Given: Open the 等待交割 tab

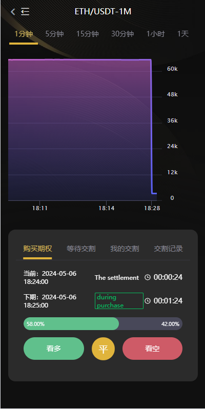Looking at the screenshot, I should pyautogui.click(x=81, y=249).
